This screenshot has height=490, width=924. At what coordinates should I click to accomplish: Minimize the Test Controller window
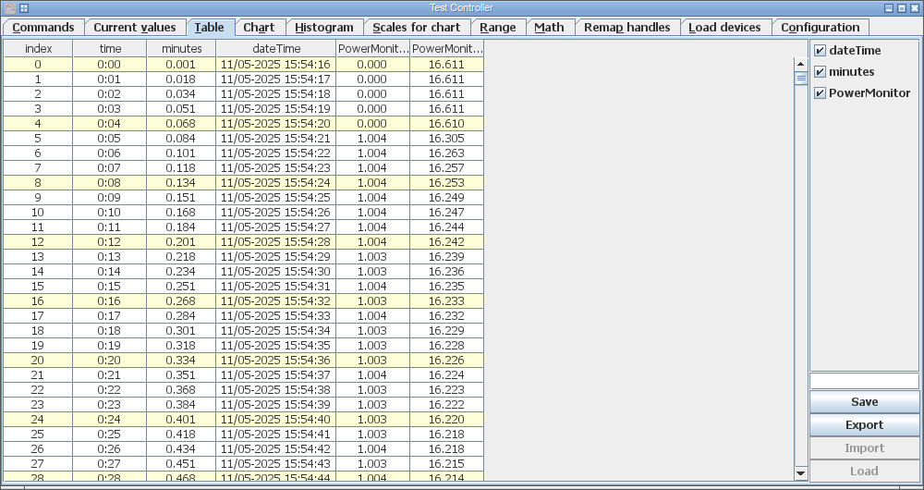(889, 8)
